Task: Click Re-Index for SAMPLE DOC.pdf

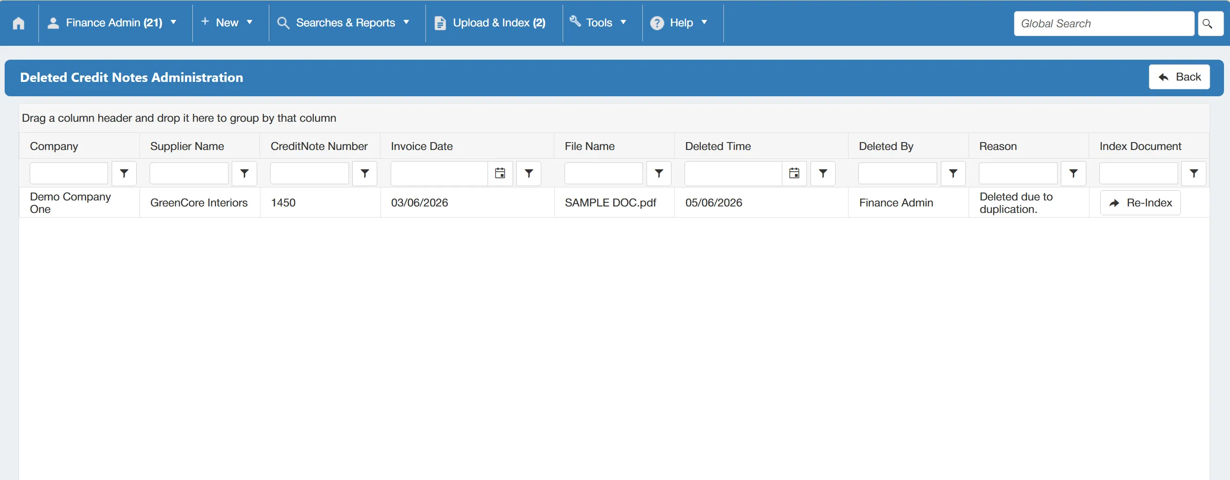Action: pos(1140,203)
